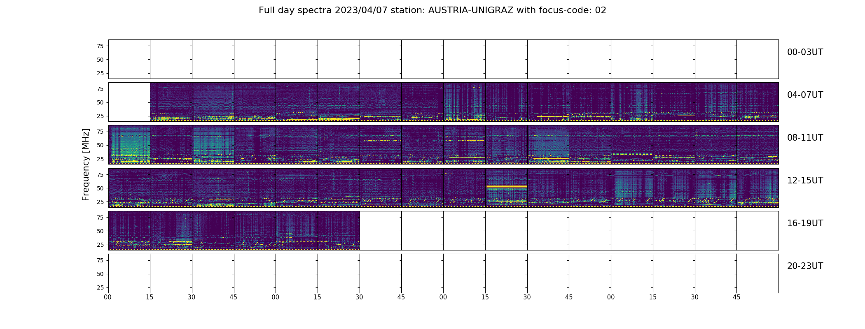The image size is (865, 329).
Task: Click the "Frequency [MHz]" axis label
Action: [x=86, y=164]
